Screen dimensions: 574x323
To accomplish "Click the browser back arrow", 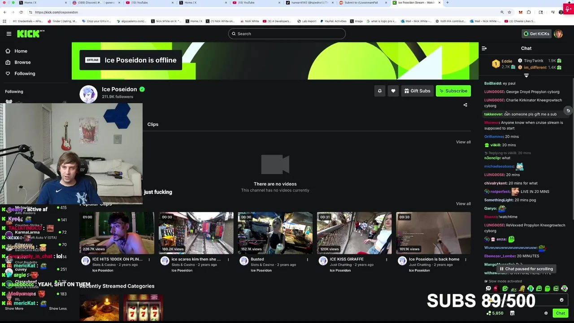I will [x=5, y=12].
